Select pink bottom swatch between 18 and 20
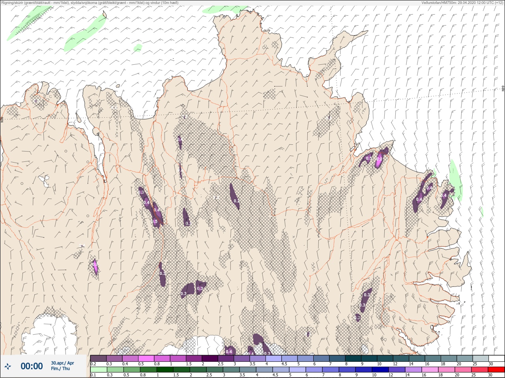The width and height of the screenshot is (505, 378). (x=447, y=370)
